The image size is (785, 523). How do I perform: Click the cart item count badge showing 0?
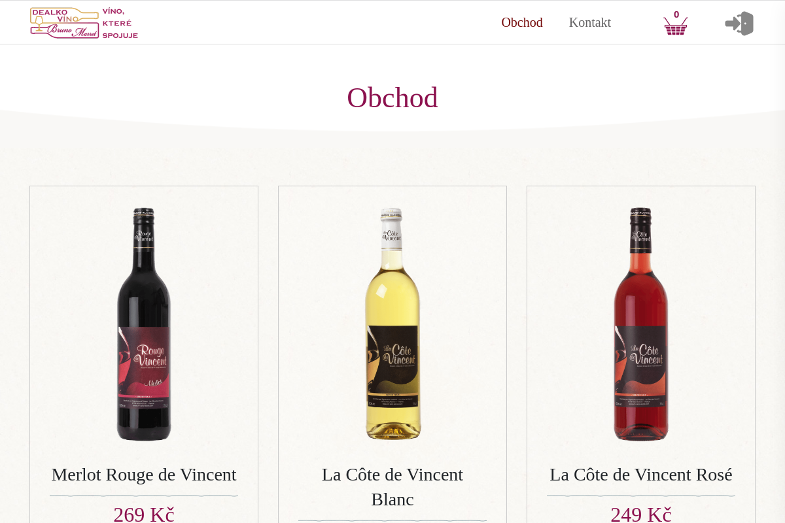tap(676, 14)
